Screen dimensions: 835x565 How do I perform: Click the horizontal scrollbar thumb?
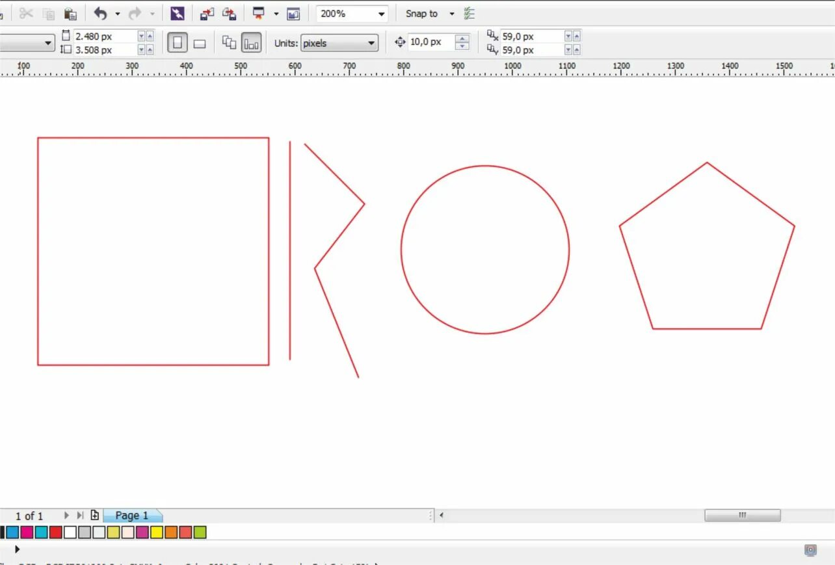pyautogui.click(x=743, y=516)
